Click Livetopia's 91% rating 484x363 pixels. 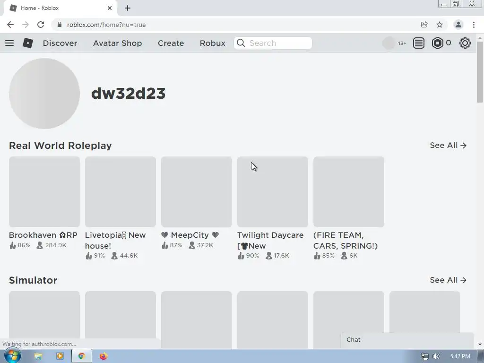tap(95, 256)
